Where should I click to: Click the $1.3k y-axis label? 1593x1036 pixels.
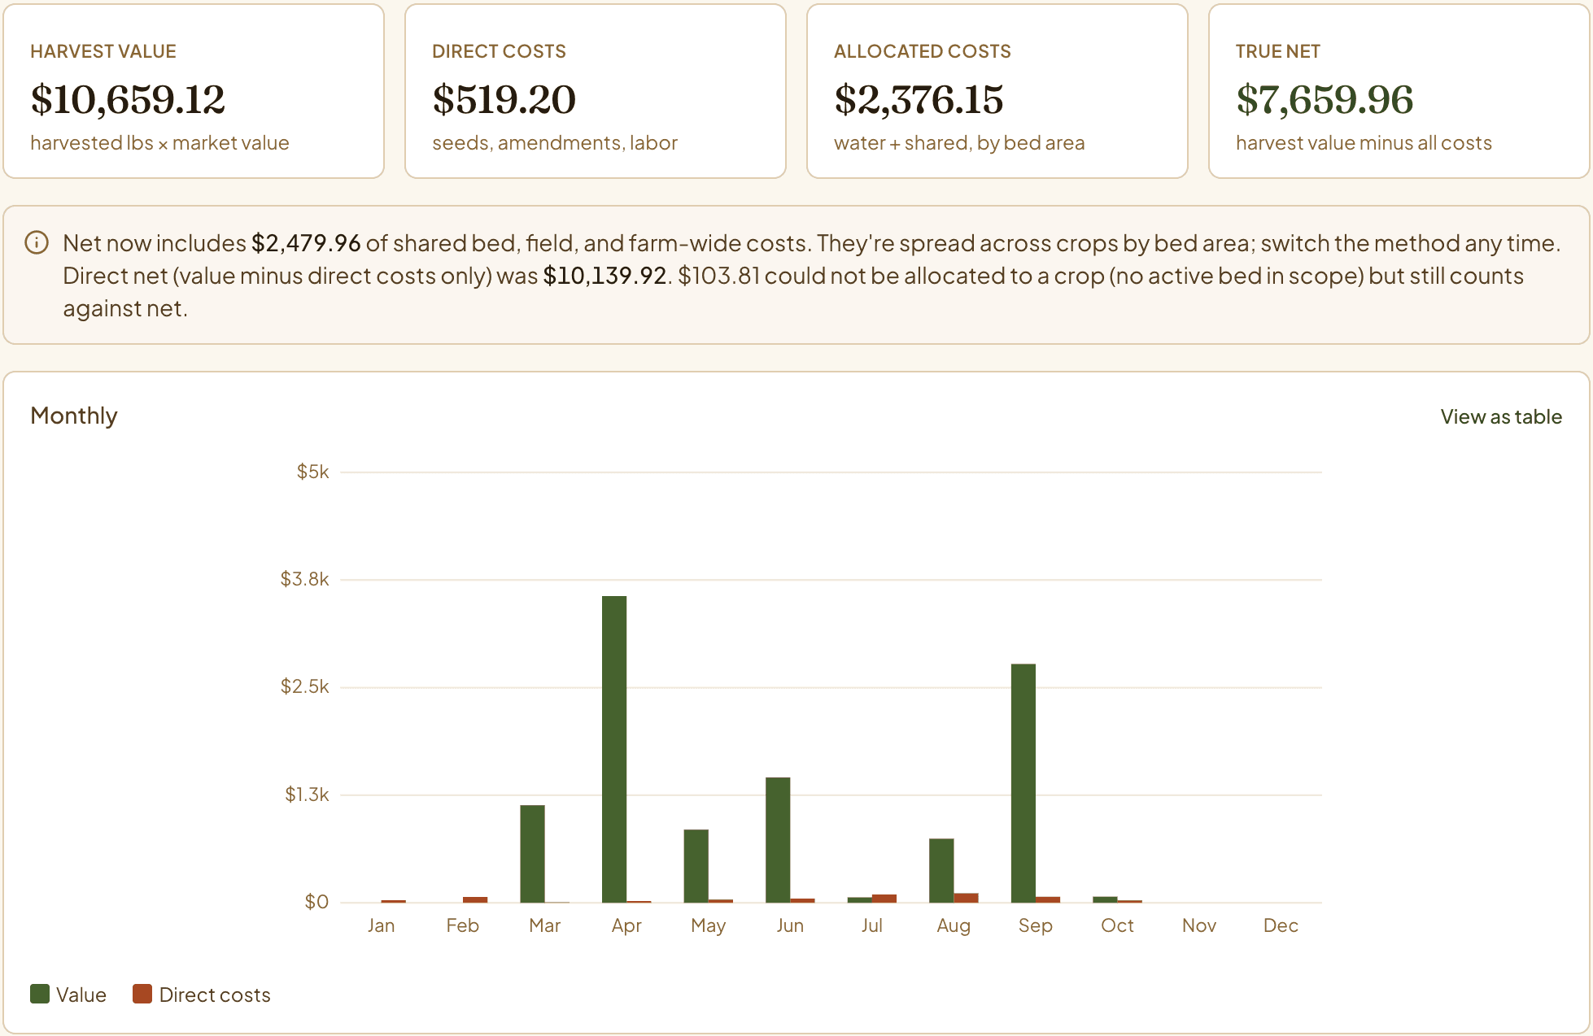click(307, 794)
